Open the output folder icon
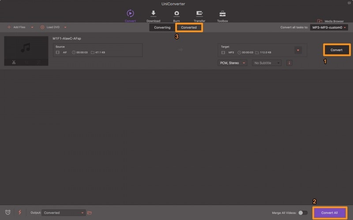 pyautogui.click(x=90, y=213)
